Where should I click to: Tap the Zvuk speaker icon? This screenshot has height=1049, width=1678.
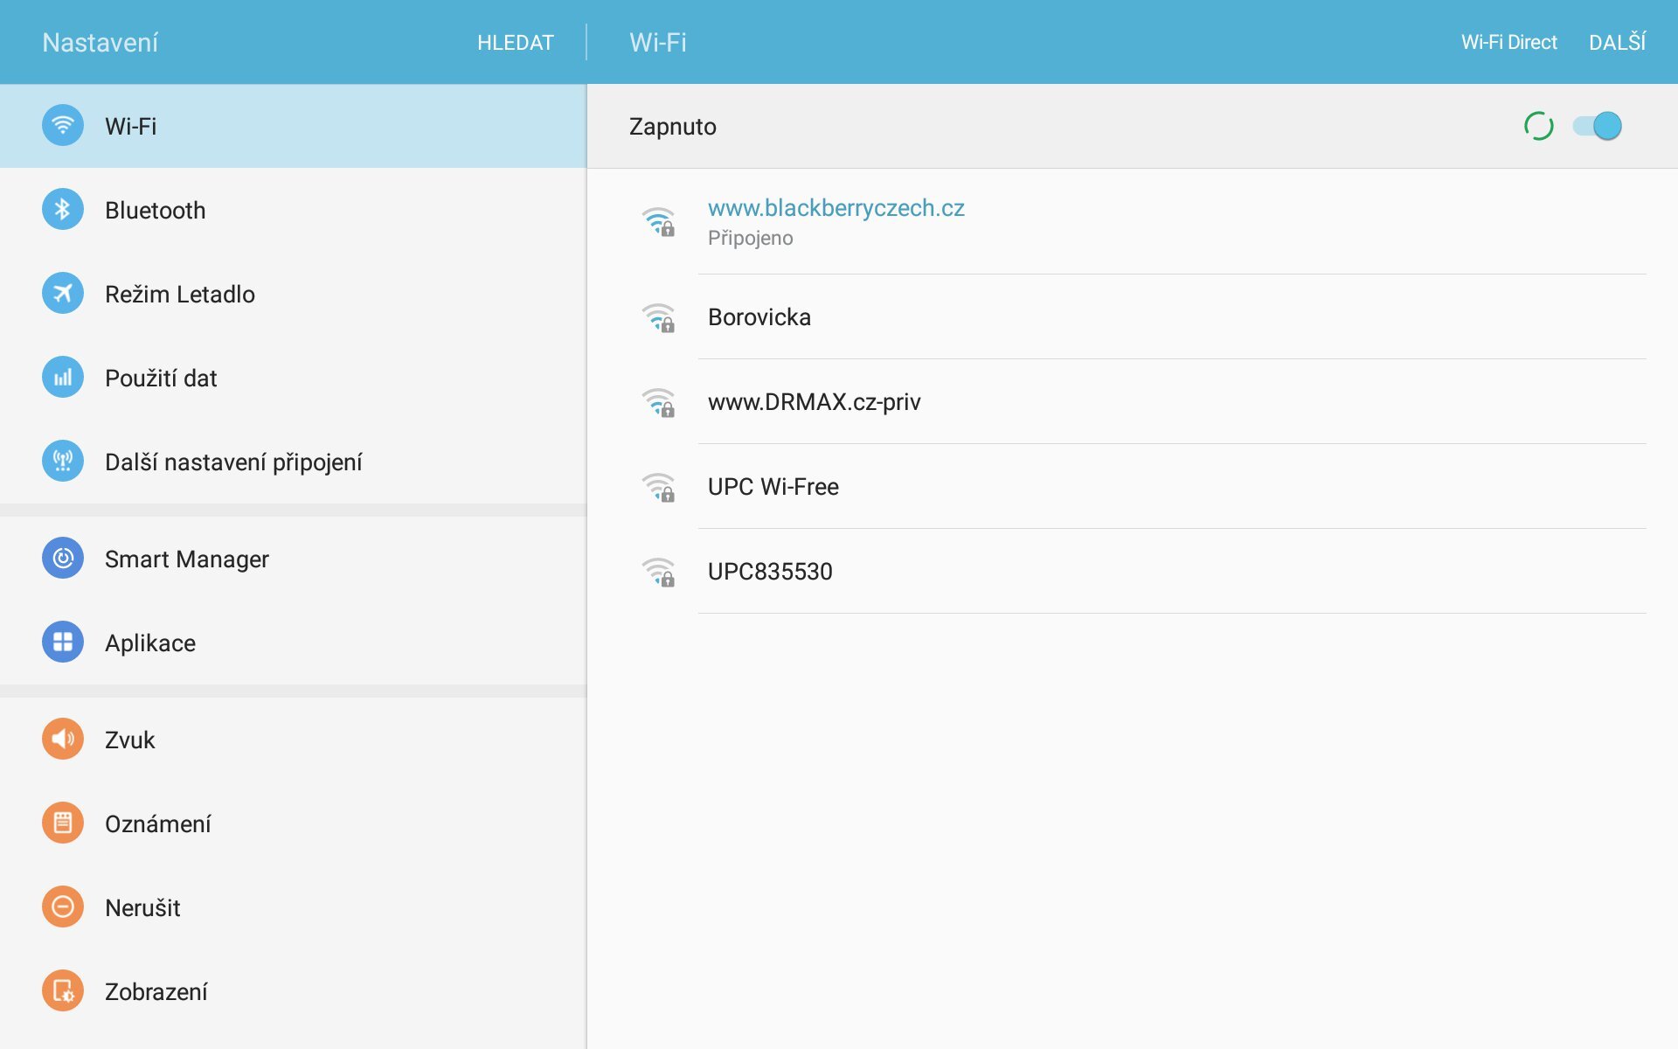coord(63,740)
